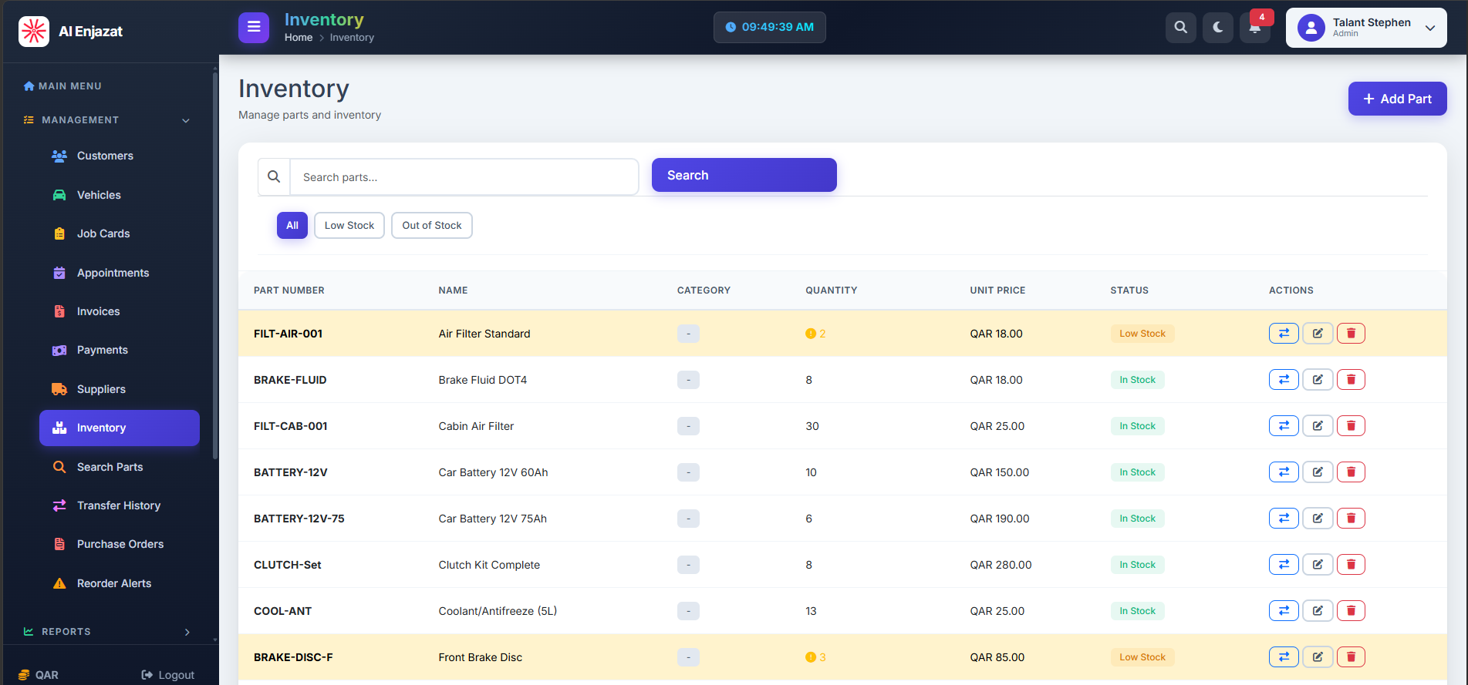Toggle dark mode moon icon
Screen dimensions: 1468x685
coord(1217,27)
